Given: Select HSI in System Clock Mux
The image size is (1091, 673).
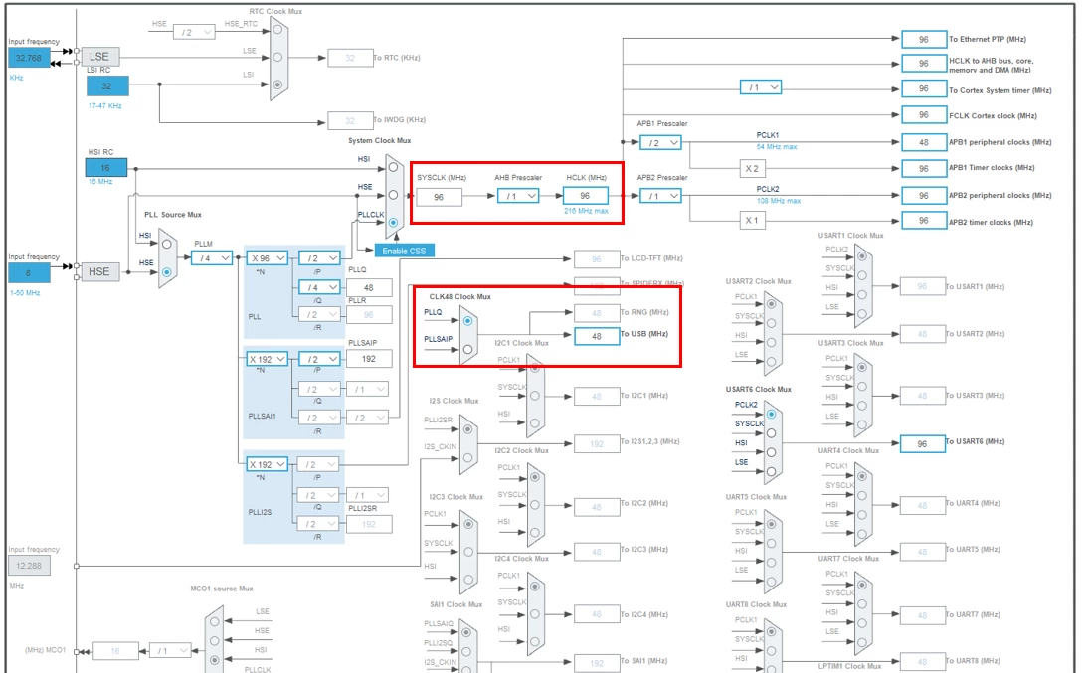Looking at the screenshot, I should (393, 168).
